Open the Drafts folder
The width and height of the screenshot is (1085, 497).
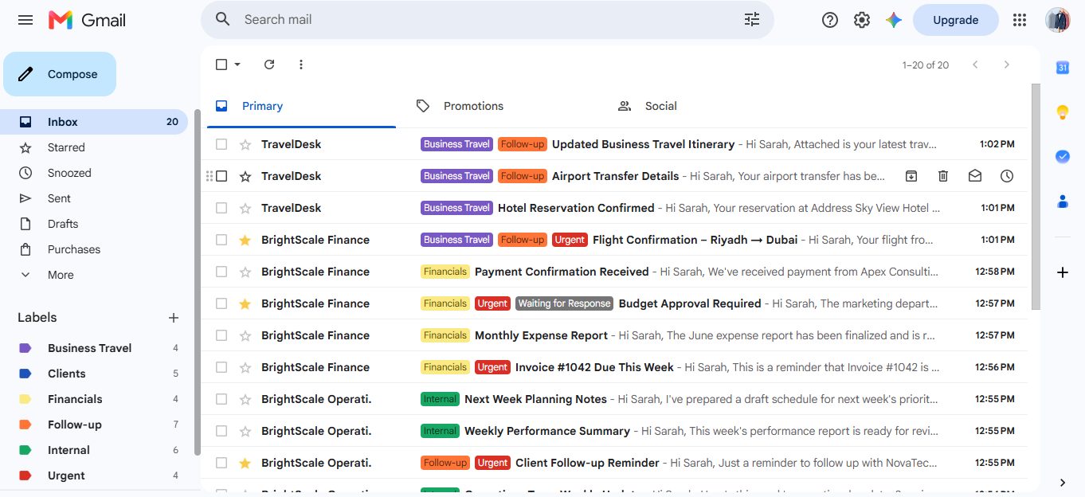[x=94, y=224]
